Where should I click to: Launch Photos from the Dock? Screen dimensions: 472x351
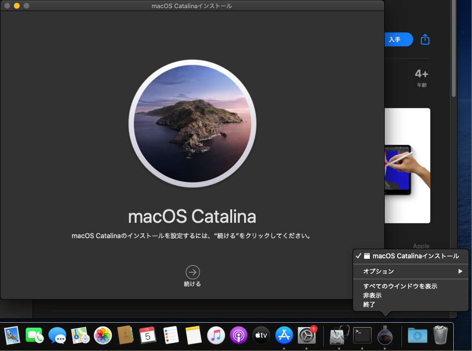pyautogui.click(x=103, y=335)
